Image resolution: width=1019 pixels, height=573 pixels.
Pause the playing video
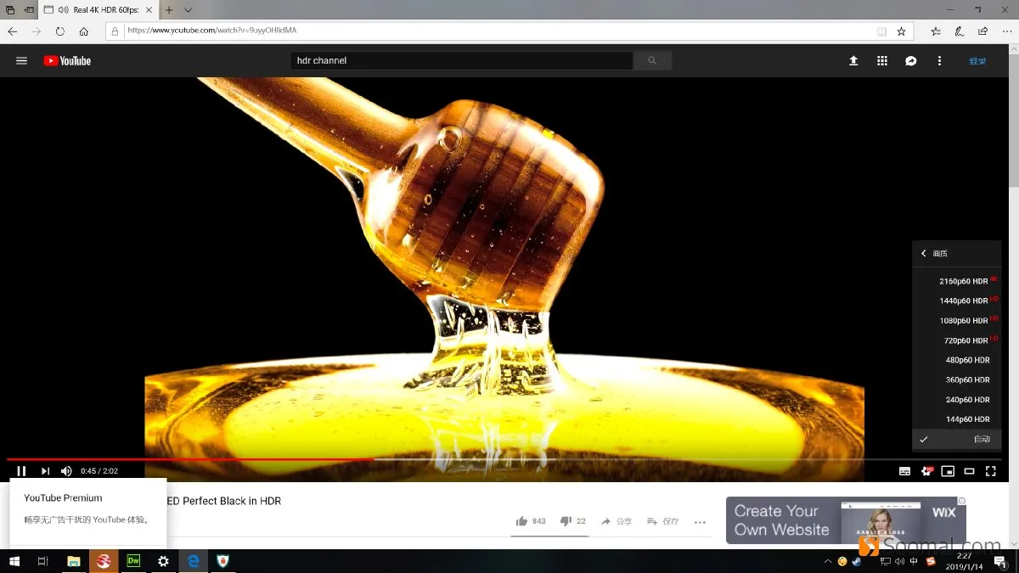pyautogui.click(x=22, y=471)
